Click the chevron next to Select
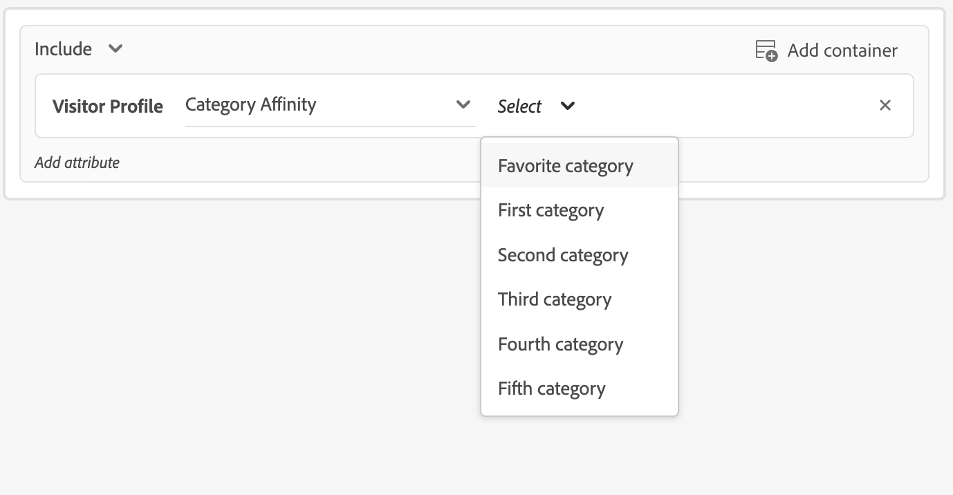The image size is (953, 495). coord(568,106)
